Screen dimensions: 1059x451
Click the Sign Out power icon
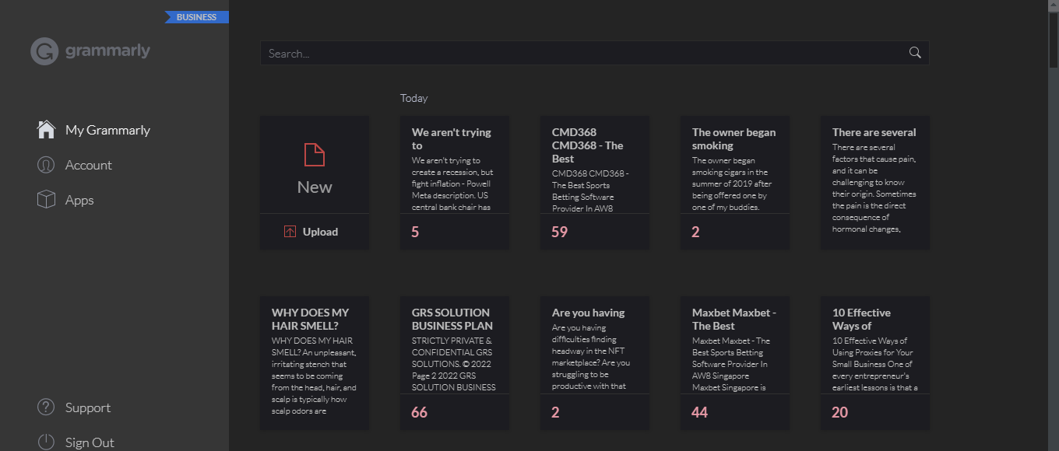coord(46,442)
